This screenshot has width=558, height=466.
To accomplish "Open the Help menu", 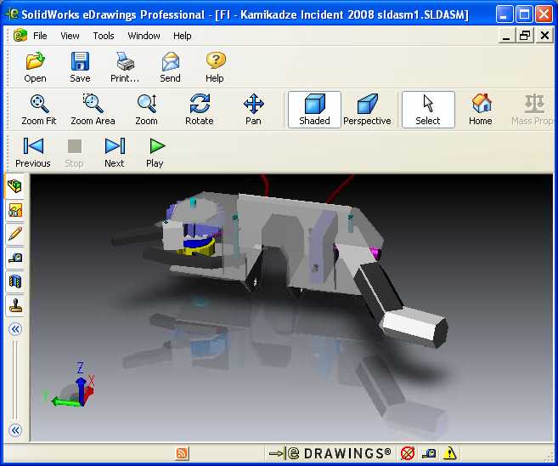I will pos(183,36).
